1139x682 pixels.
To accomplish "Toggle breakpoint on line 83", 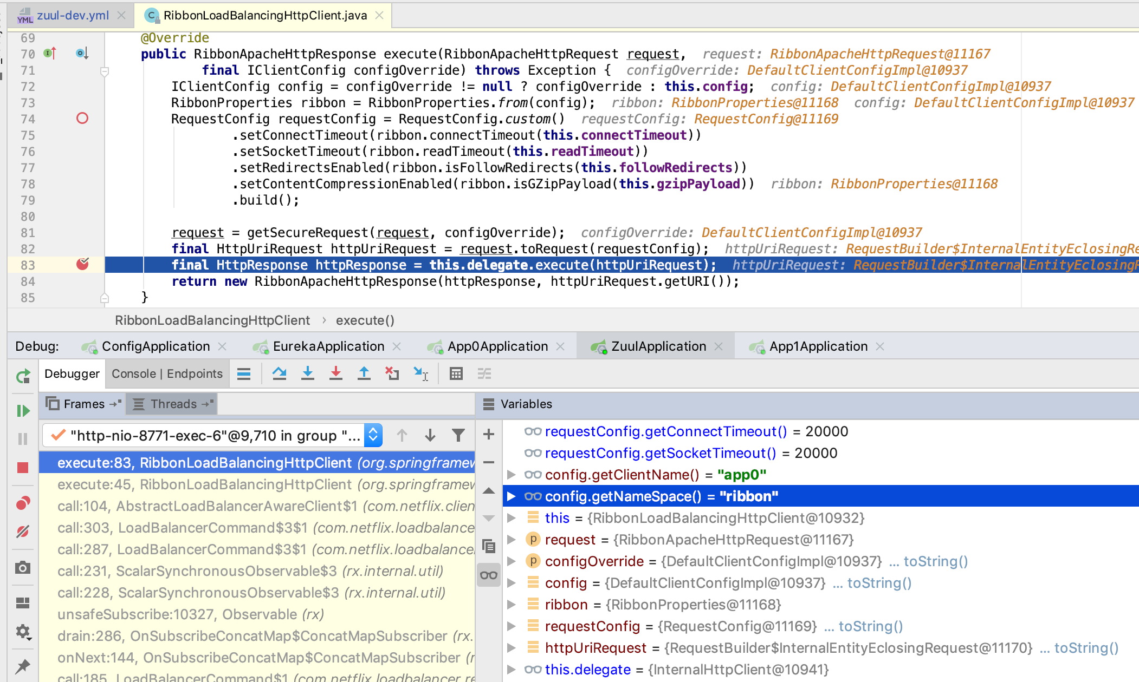I will 82,264.
